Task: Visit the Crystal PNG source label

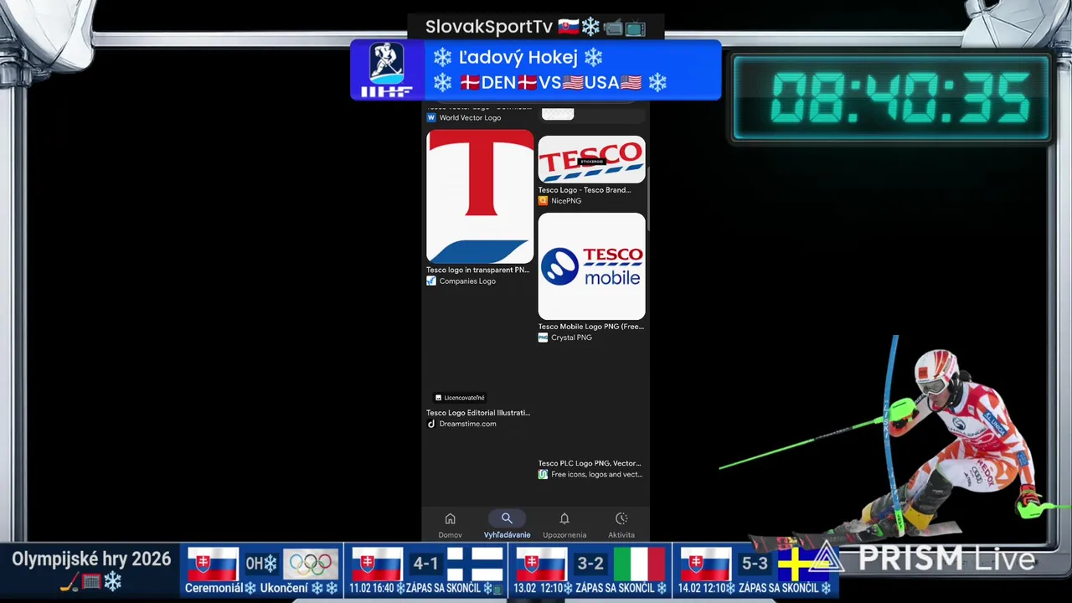Action: [x=571, y=338]
